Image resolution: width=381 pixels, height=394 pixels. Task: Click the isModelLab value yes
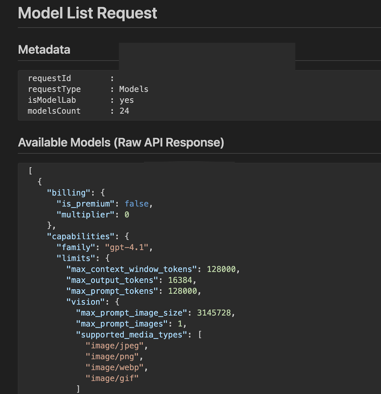[x=126, y=100]
